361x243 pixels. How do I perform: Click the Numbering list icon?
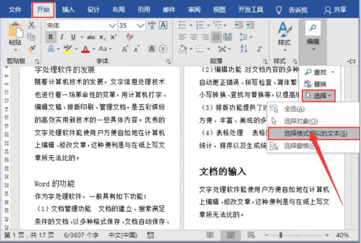[x=200, y=25]
